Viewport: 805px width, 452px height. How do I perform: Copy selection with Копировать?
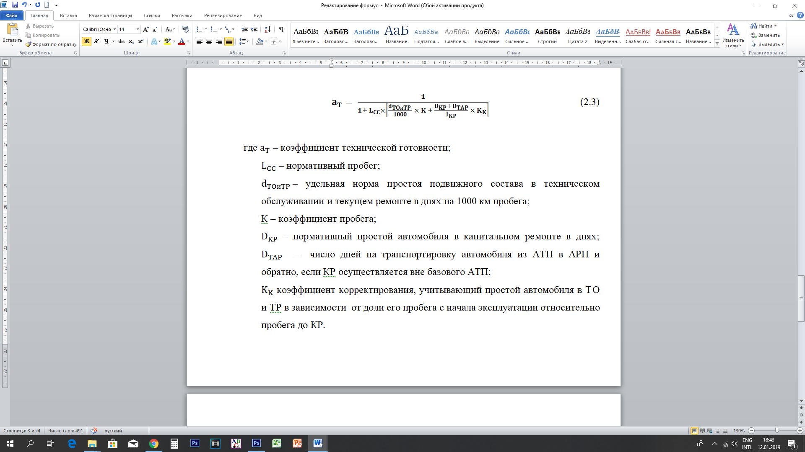coord(42,35)
